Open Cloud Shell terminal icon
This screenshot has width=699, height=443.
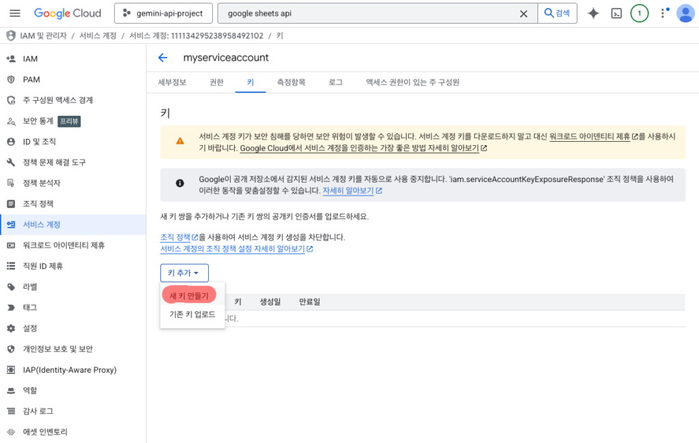point(616,14)
